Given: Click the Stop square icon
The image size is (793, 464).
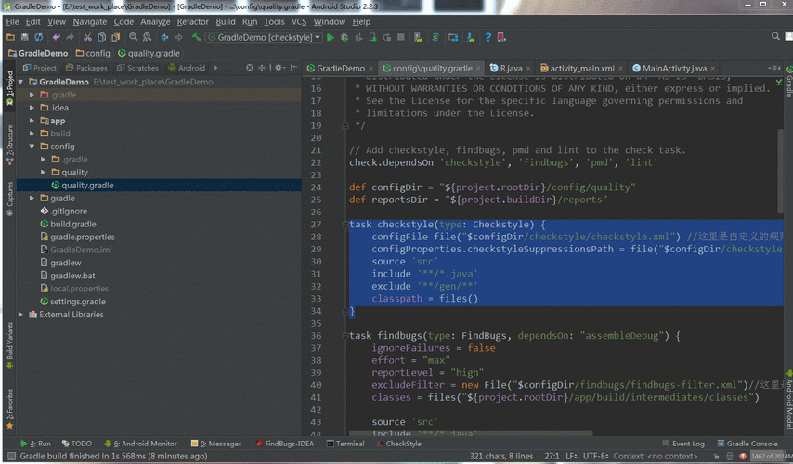Looking at the screenshot, I should tap(400, 37).
